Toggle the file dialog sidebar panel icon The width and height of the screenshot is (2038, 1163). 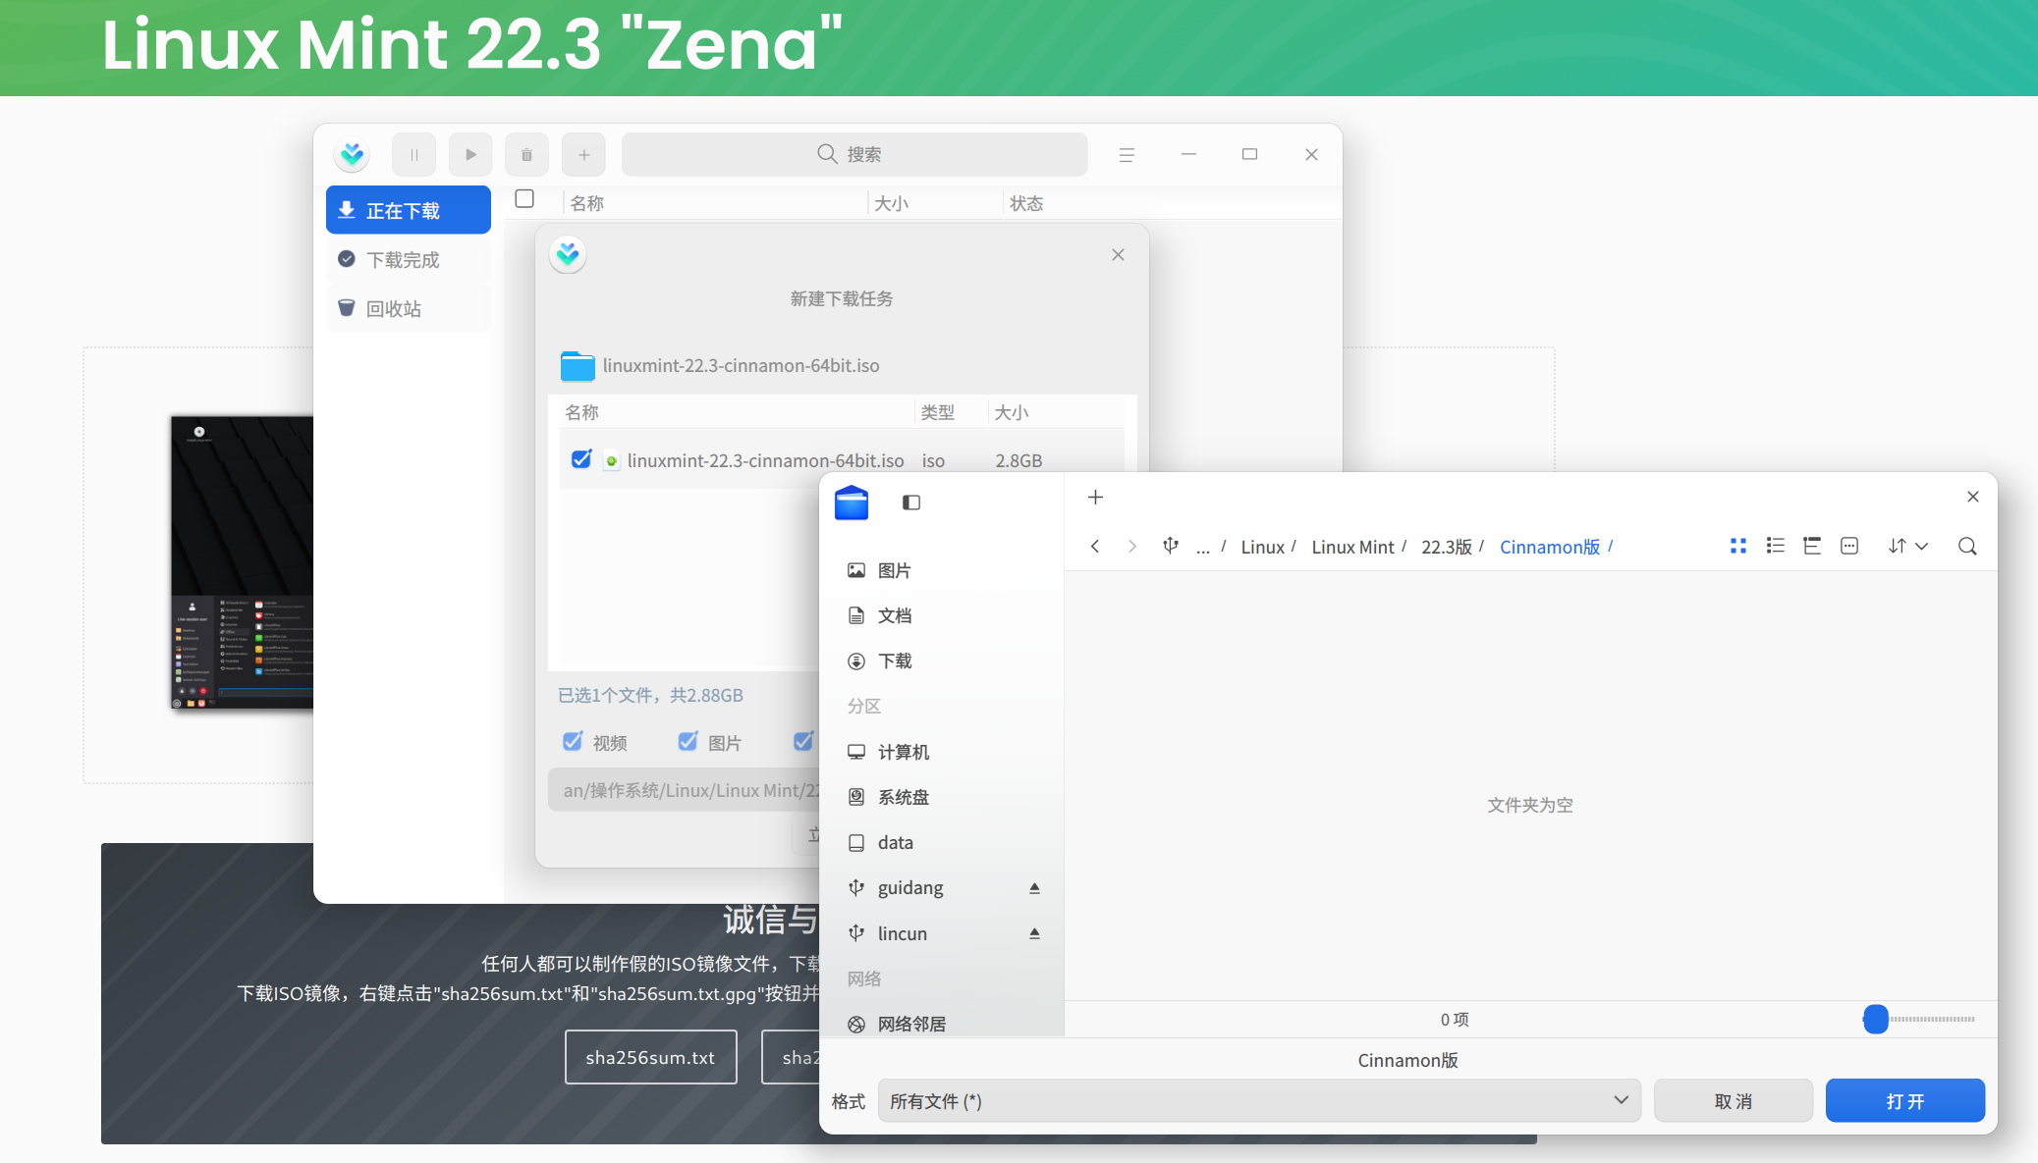(x=910, y=502)
